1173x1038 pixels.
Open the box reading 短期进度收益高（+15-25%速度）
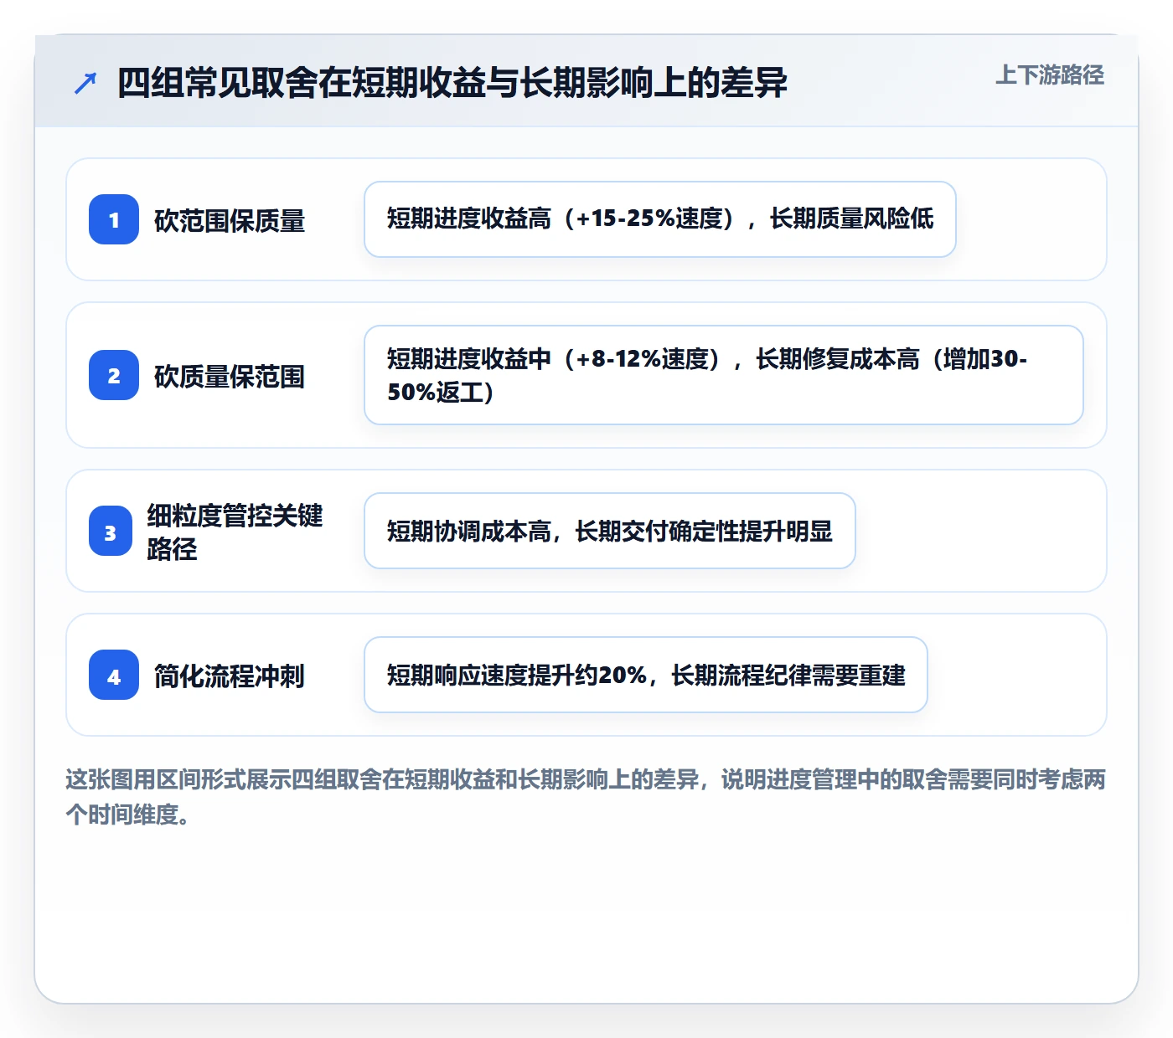coord(660,219)
